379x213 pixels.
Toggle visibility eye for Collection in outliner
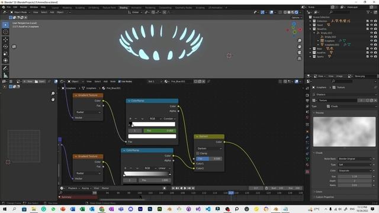[x=371, y=21]
